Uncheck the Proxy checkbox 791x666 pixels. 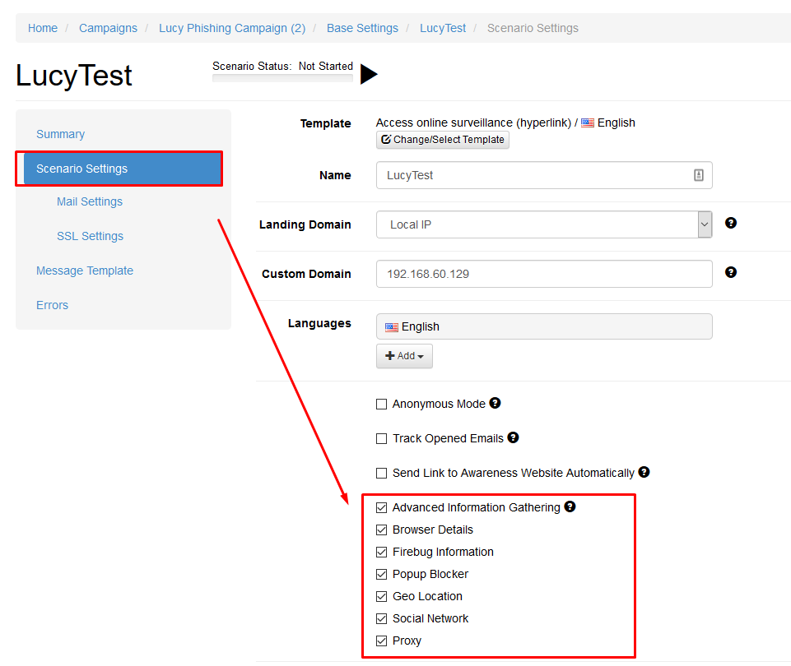(381, 641)
